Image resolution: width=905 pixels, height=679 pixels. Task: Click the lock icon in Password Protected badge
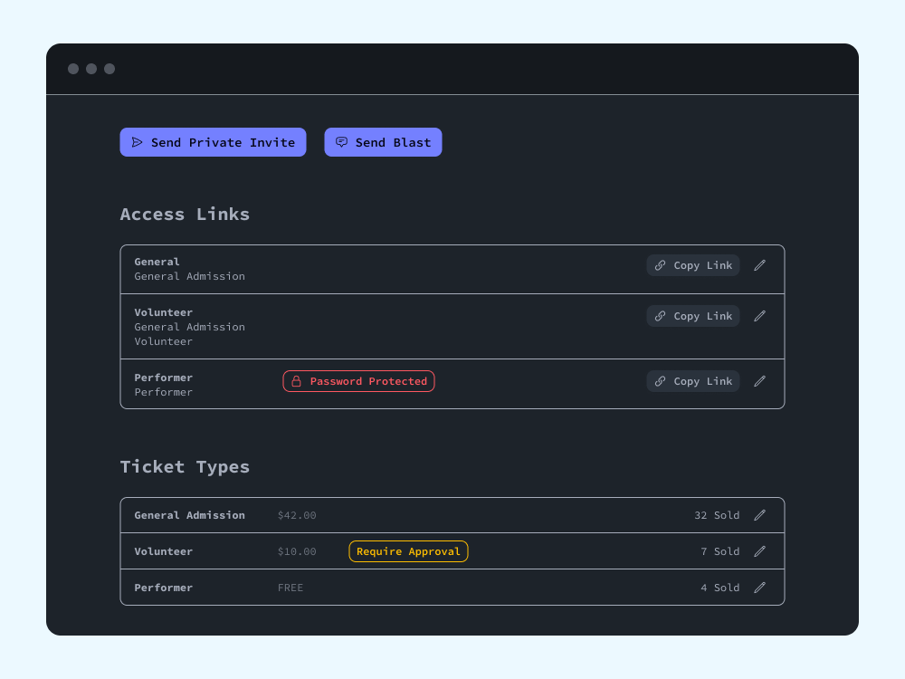296,381
